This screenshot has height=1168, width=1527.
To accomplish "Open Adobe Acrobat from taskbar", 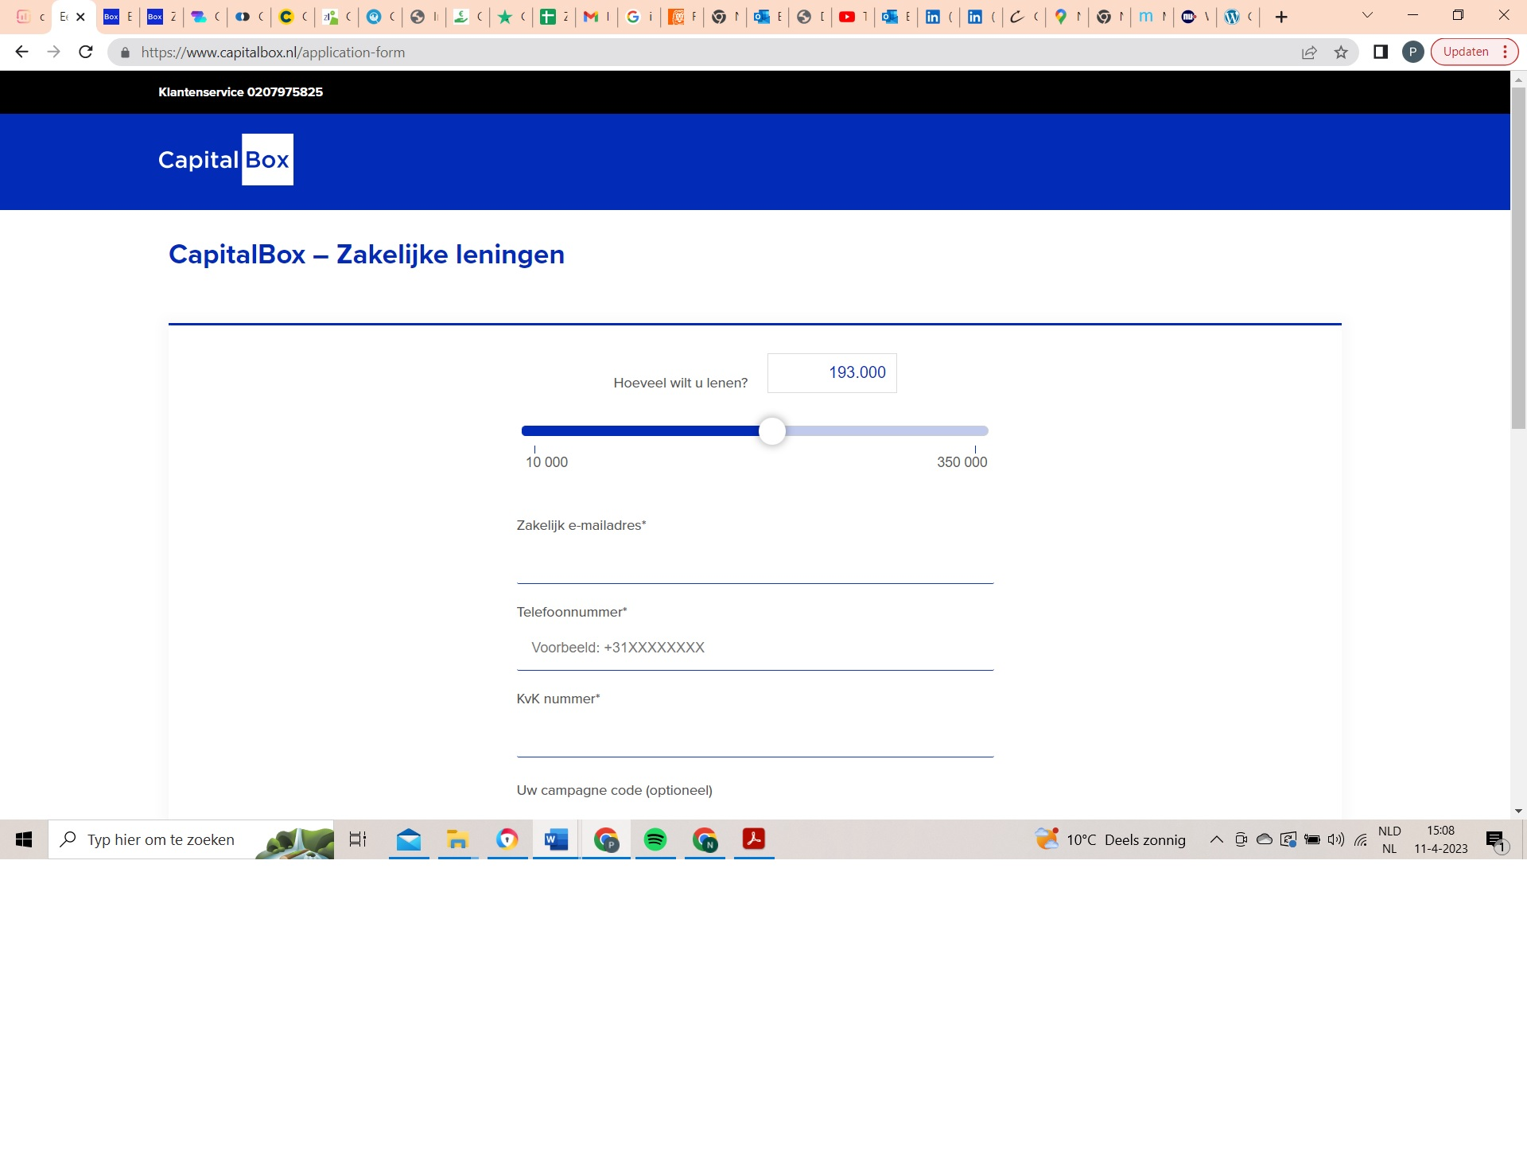I will (754, 839).
